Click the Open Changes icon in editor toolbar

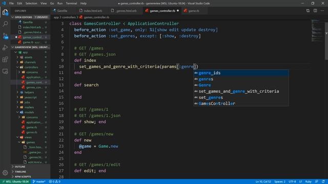click(x=308, y=11)
